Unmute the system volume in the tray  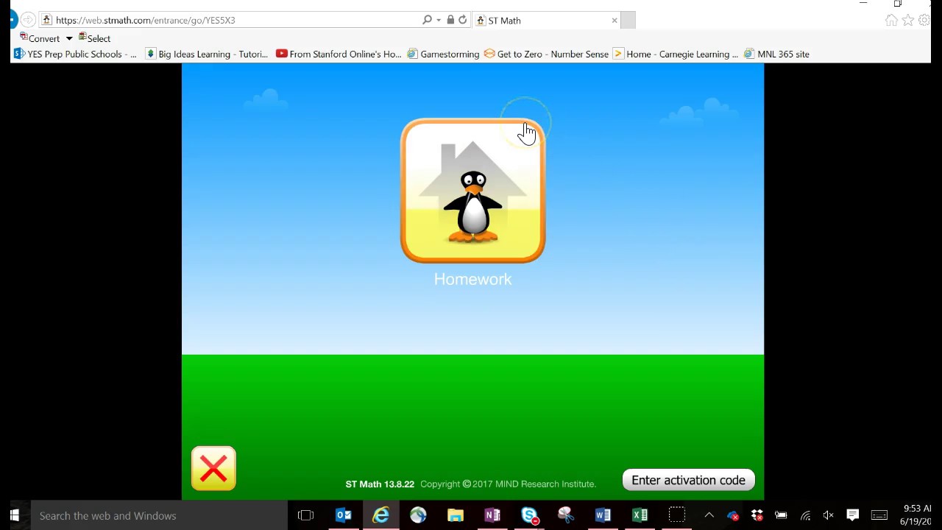point(829,515)
